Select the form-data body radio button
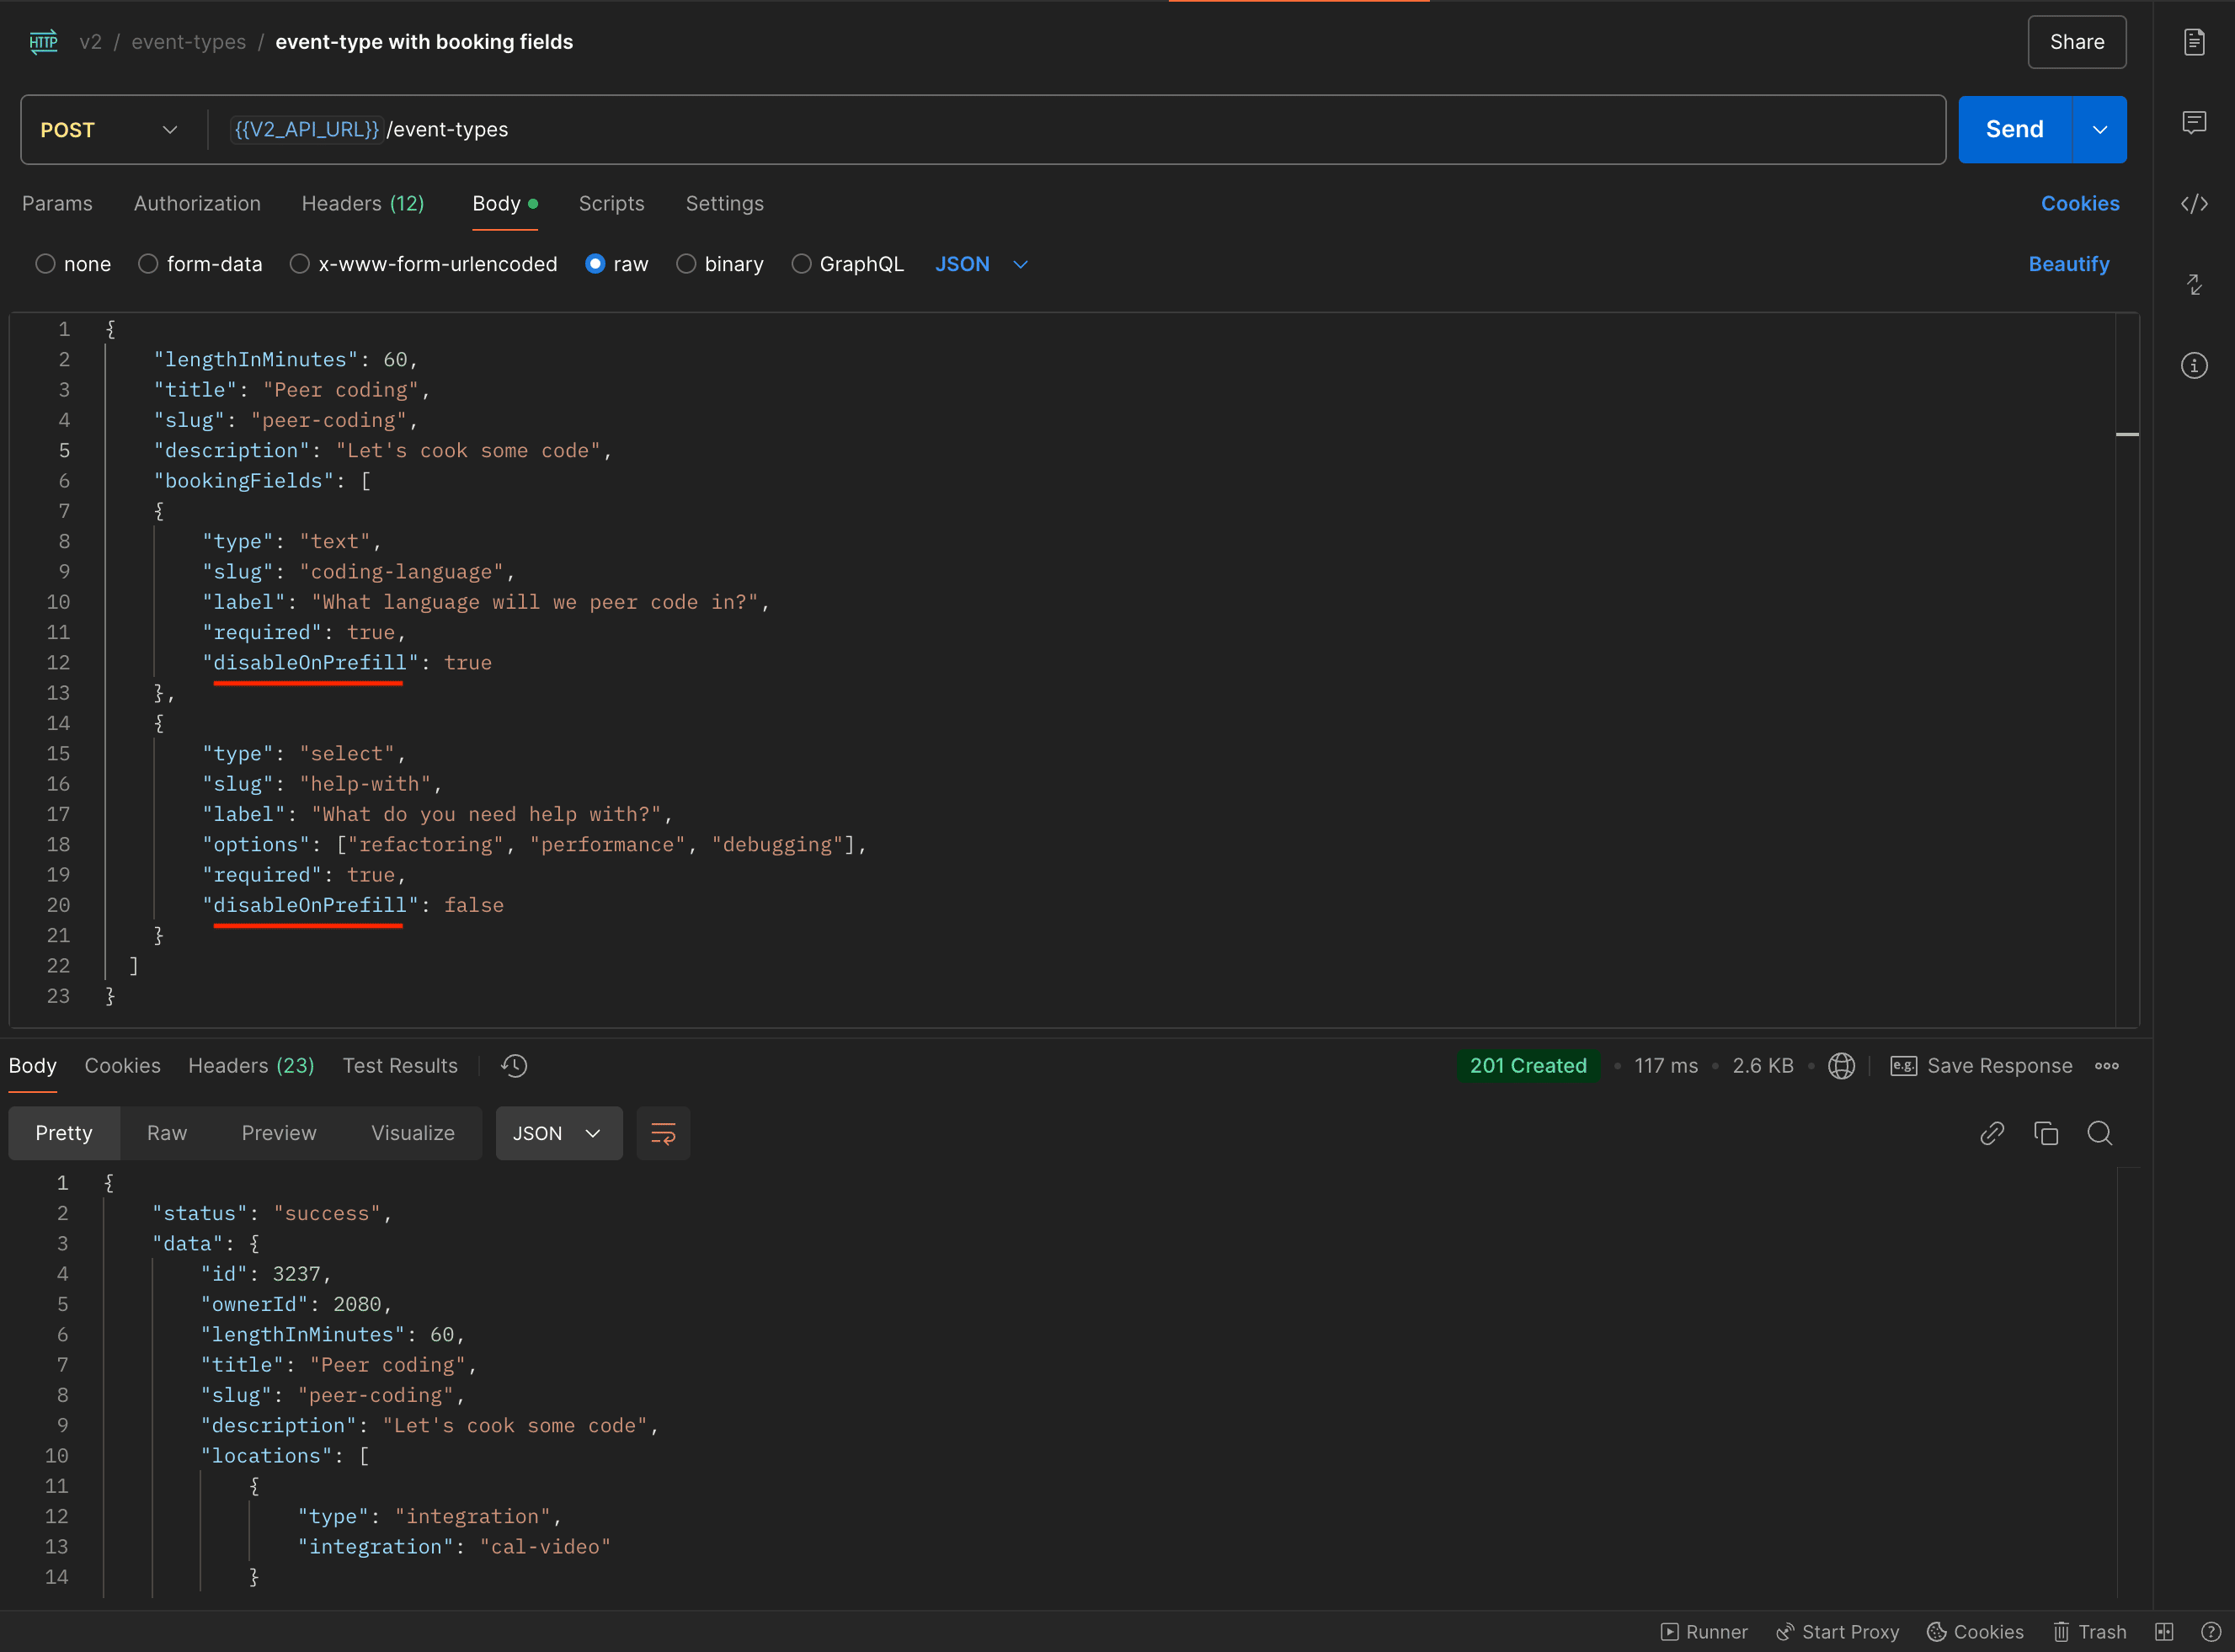Viewport: 2235px width, 1652px height. click(148, 264)
